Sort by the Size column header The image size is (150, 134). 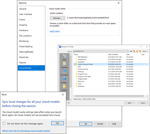click(145, 54)
